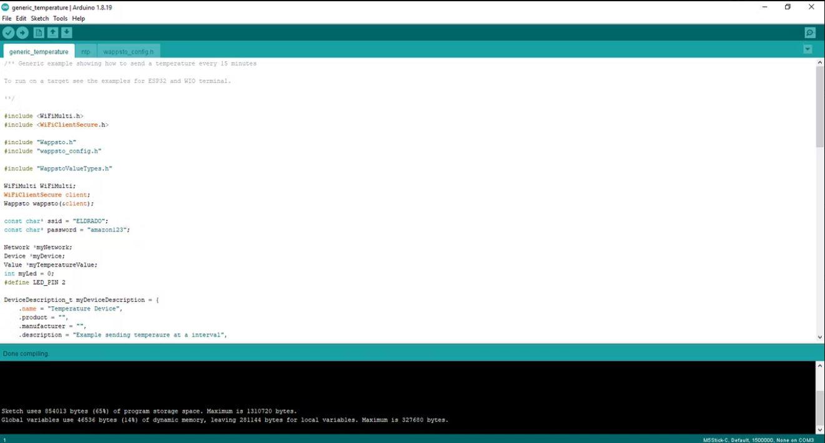Open the Help menu

tap(78, 19)
